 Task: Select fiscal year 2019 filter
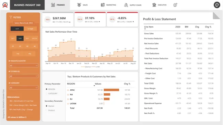[13, 38]
